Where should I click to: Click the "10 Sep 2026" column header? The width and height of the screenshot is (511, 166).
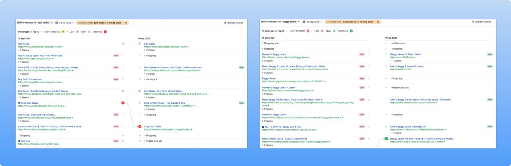(391, 38)
